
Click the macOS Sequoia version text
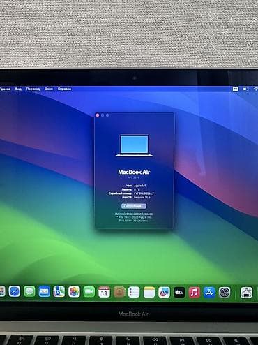(142, 197)
